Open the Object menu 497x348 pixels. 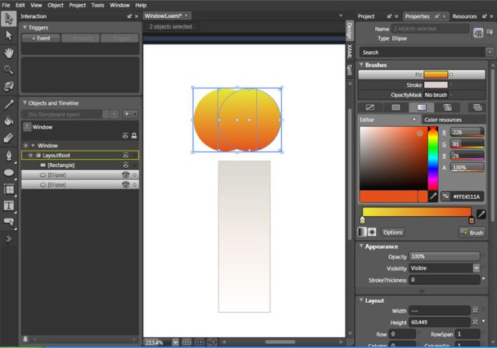pyautogui.click(x=55, y=5)
